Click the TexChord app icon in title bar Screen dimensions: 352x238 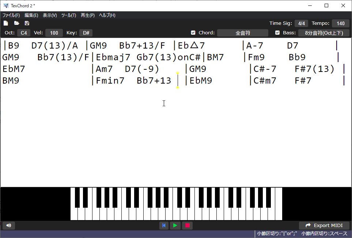(x=6, y=5)
